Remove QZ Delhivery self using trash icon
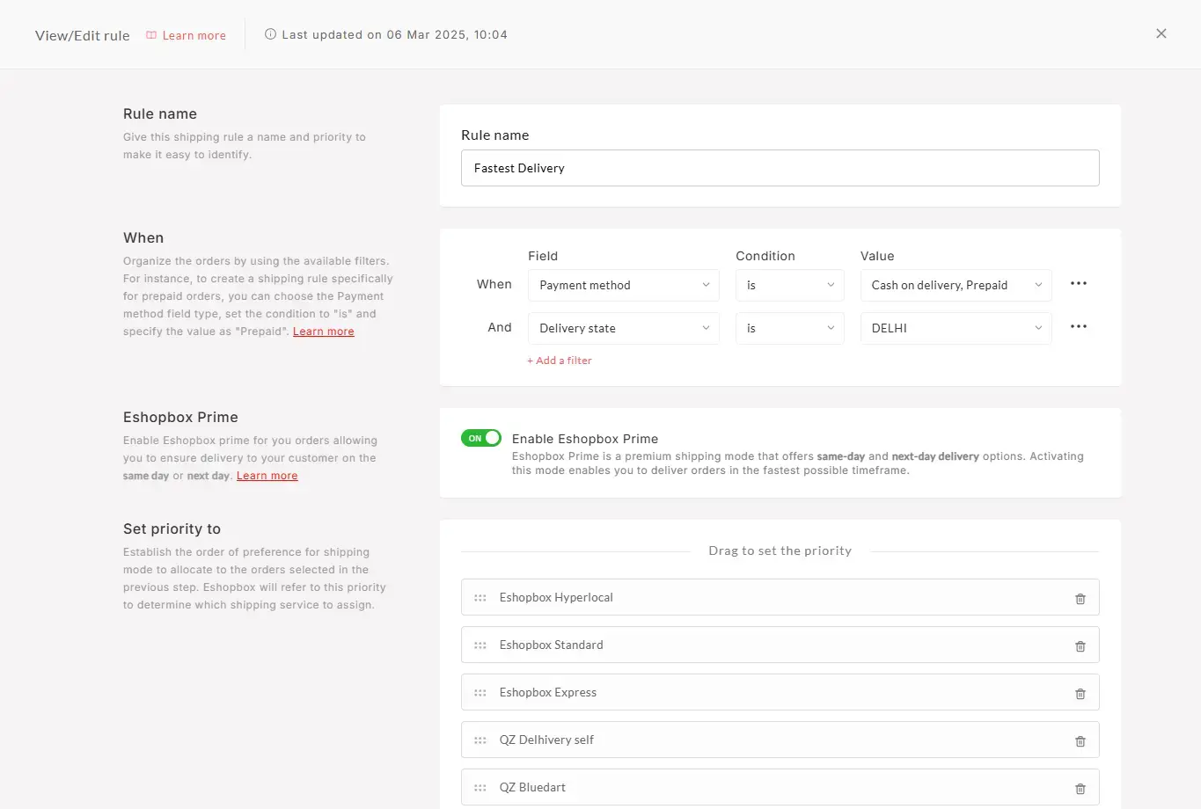This screenshot has width=1201, height=809. point(1080,740)
